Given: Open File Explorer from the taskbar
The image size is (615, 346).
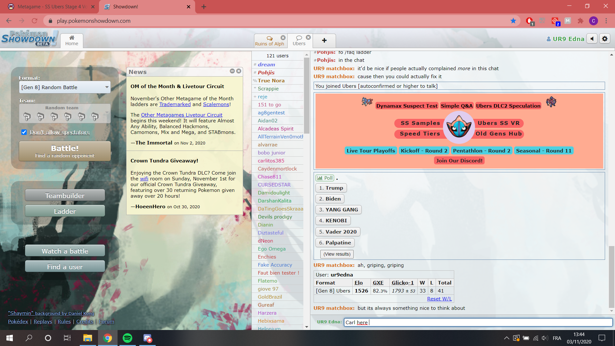Looking at the screenshot, I should tap(88, 338).
